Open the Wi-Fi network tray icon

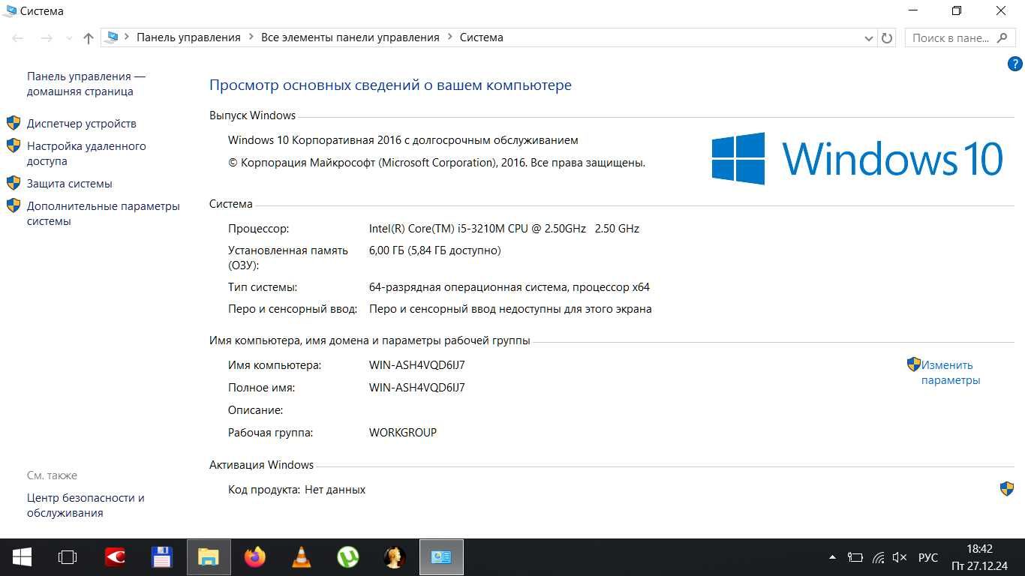coord(878,557)
